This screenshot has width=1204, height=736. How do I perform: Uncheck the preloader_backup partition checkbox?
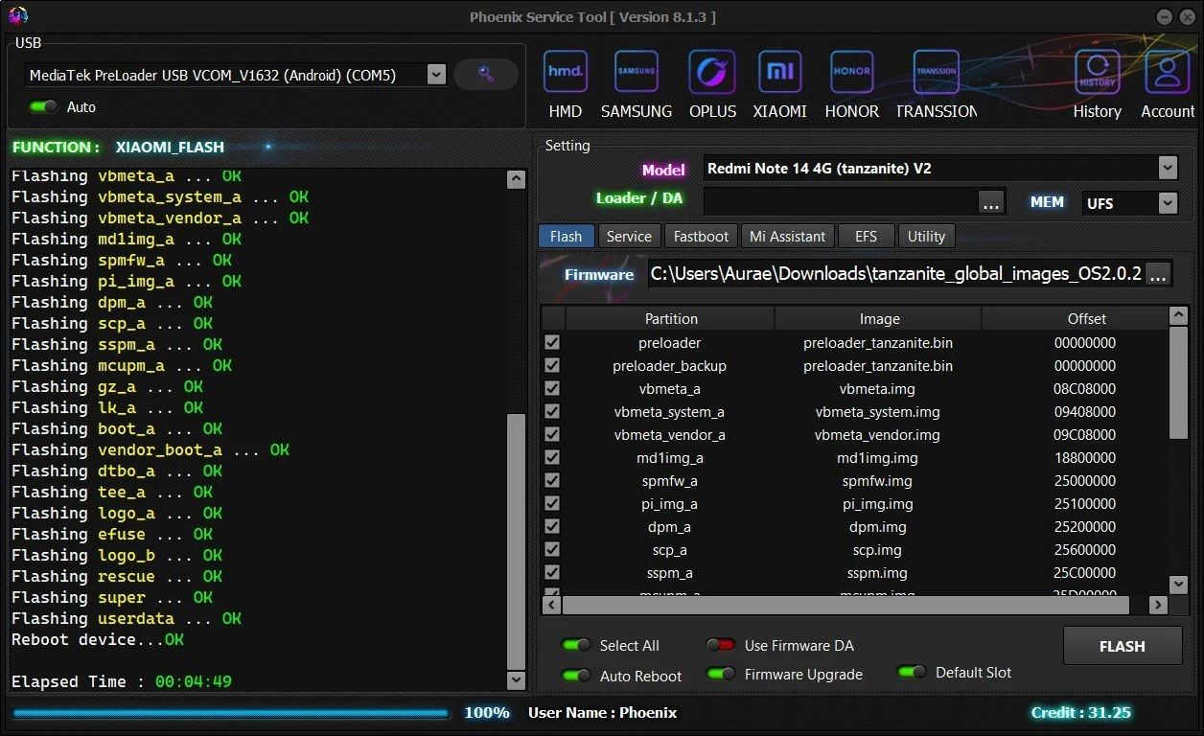[x=552, y=365]
